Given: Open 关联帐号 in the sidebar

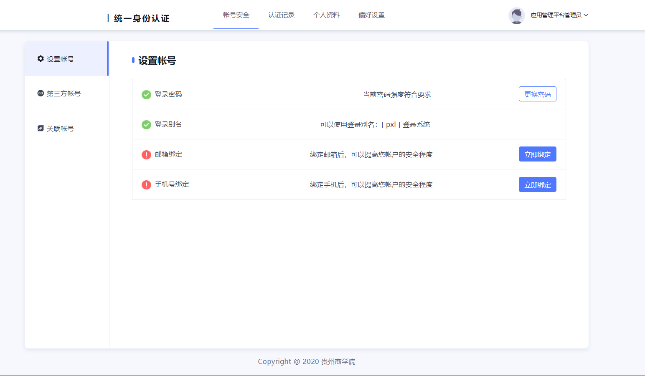Looking at the screenshot, I should click(x=60, y=129).
